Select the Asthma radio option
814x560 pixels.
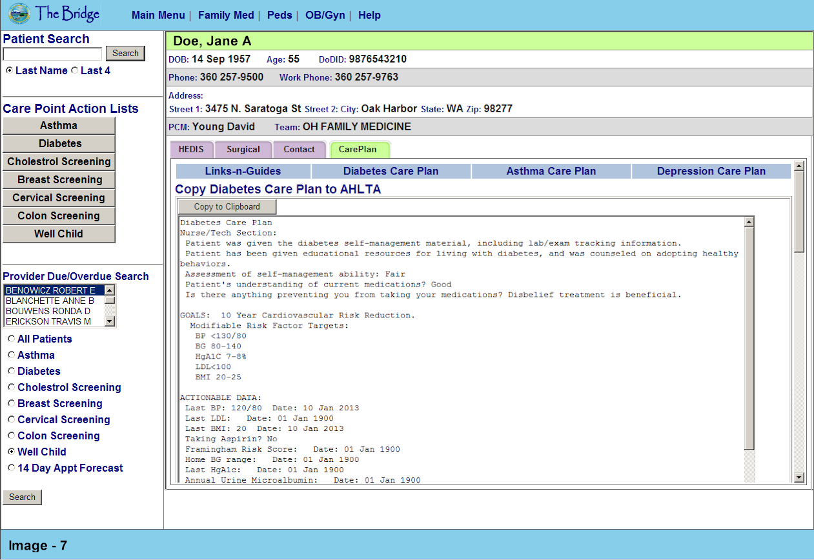pyautogui.click(x=11, y=355)
